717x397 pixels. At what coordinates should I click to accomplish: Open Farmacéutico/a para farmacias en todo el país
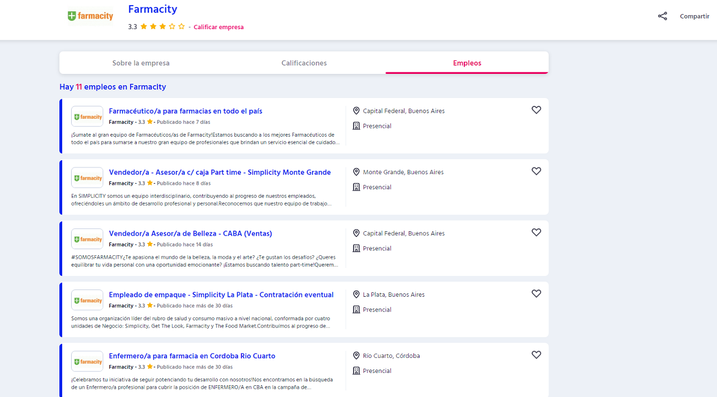pos(185,111)
